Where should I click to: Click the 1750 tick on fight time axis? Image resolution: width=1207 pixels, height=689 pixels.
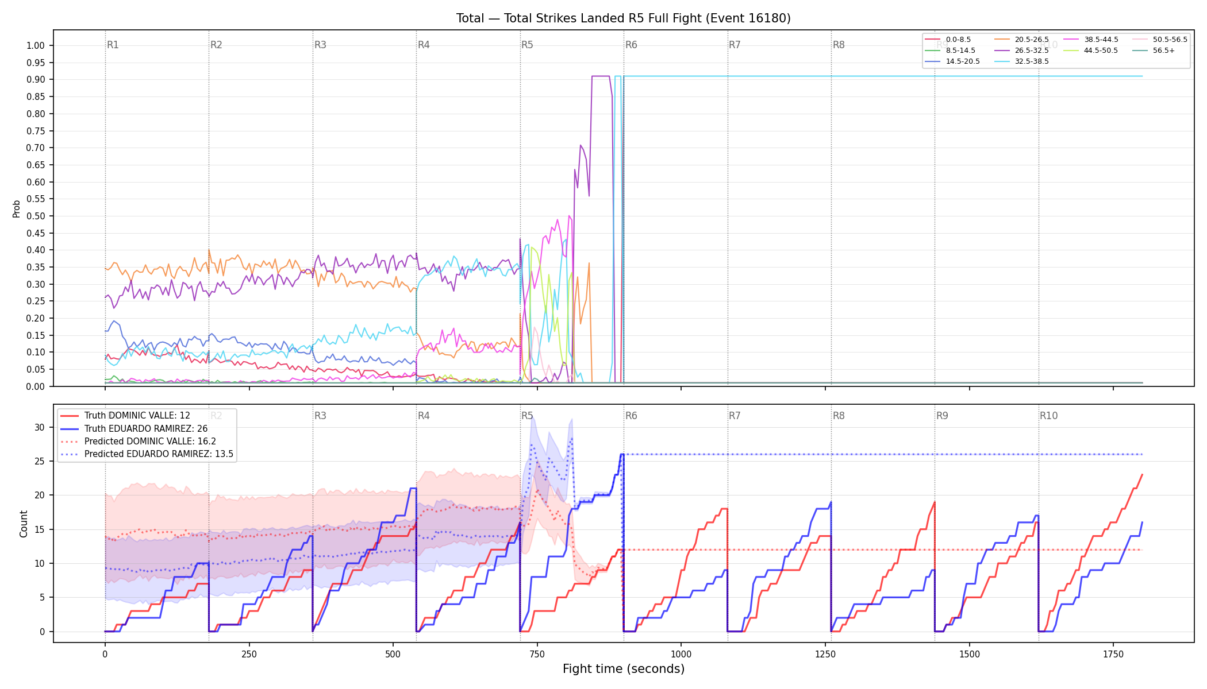pos(1113,654)
